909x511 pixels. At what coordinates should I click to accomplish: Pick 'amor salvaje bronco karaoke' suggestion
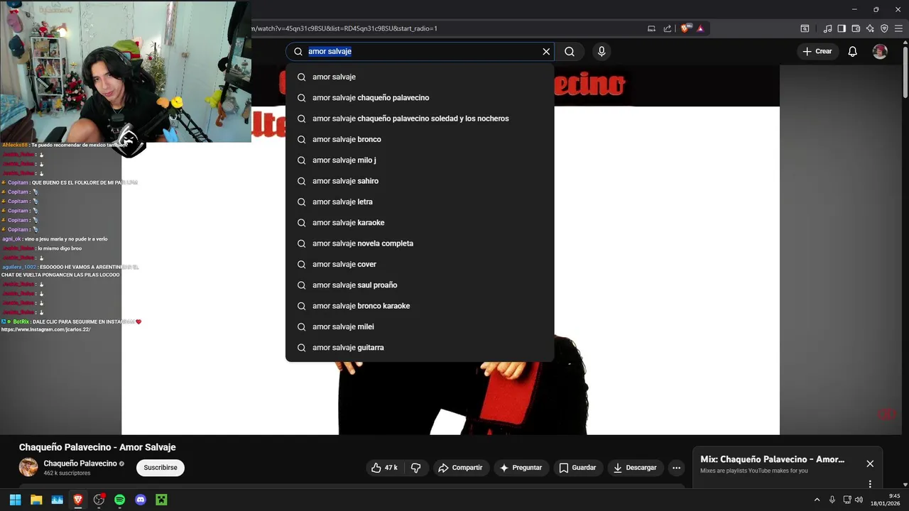pos(420,306)
